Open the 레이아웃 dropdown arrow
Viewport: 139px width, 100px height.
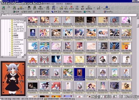coord(94,8)
